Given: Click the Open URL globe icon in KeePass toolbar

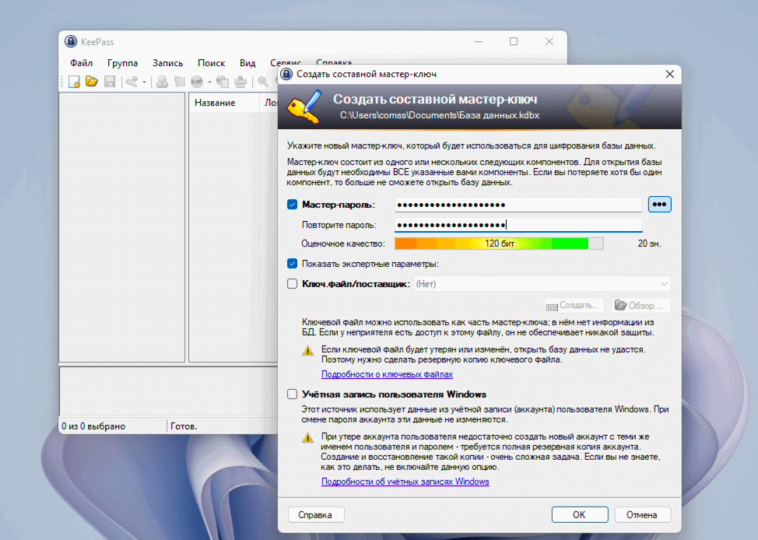Looking at the screenshot, I should [x=197, y=82].
